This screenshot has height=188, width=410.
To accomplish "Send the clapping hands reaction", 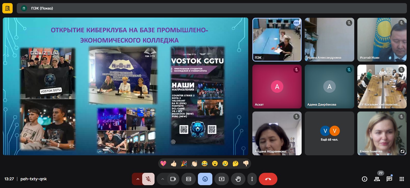I will 194,164.
